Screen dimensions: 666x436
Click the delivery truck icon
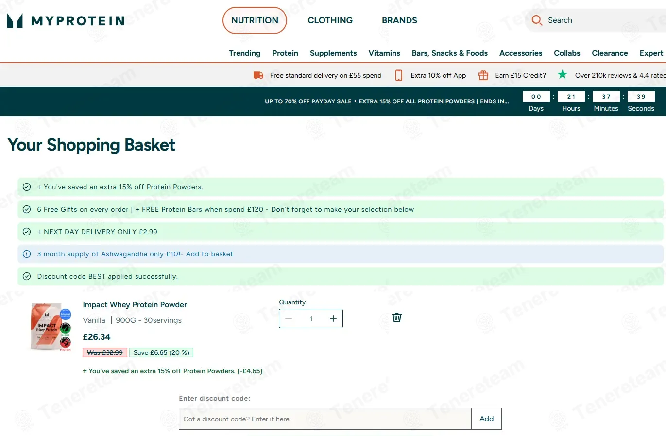coord(258,75)
